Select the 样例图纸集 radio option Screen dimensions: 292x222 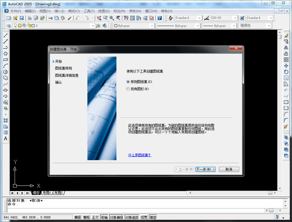click(128, 81)
